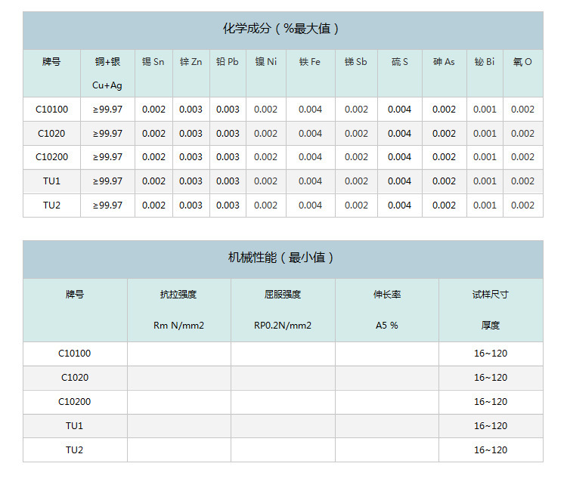Click TU1 in the mechanical properties table

click(75, 426)
